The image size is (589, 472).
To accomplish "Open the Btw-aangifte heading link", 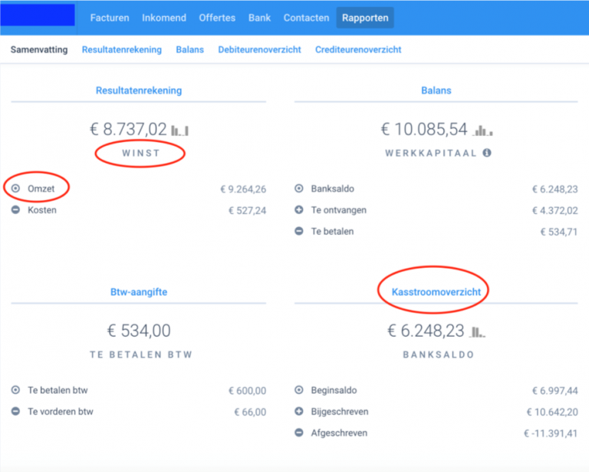I will [139, 292].
